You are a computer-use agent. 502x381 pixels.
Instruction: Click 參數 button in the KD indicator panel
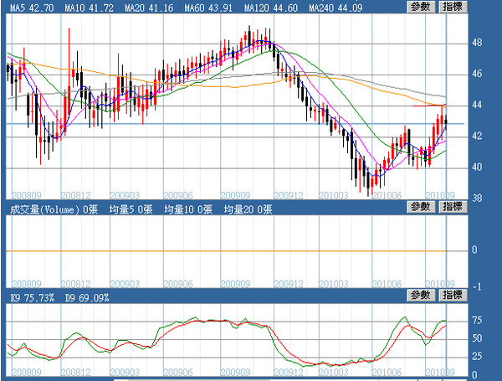pos(421,296)
